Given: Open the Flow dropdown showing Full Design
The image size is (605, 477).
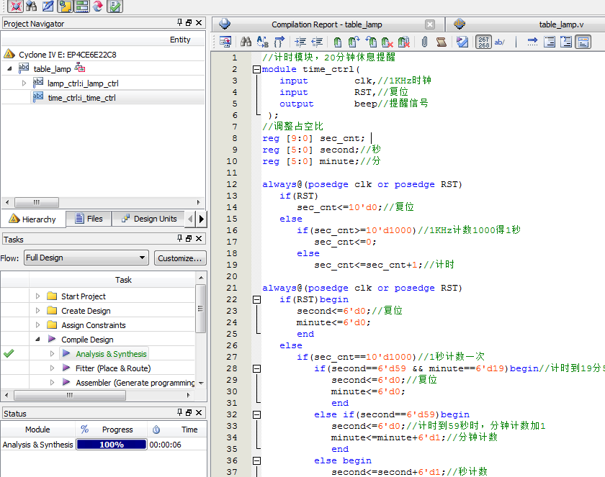Looking at the screenshot, I should [x=86, y=258].
